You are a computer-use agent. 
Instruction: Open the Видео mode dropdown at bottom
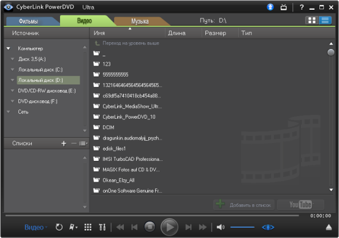(36, 227)
